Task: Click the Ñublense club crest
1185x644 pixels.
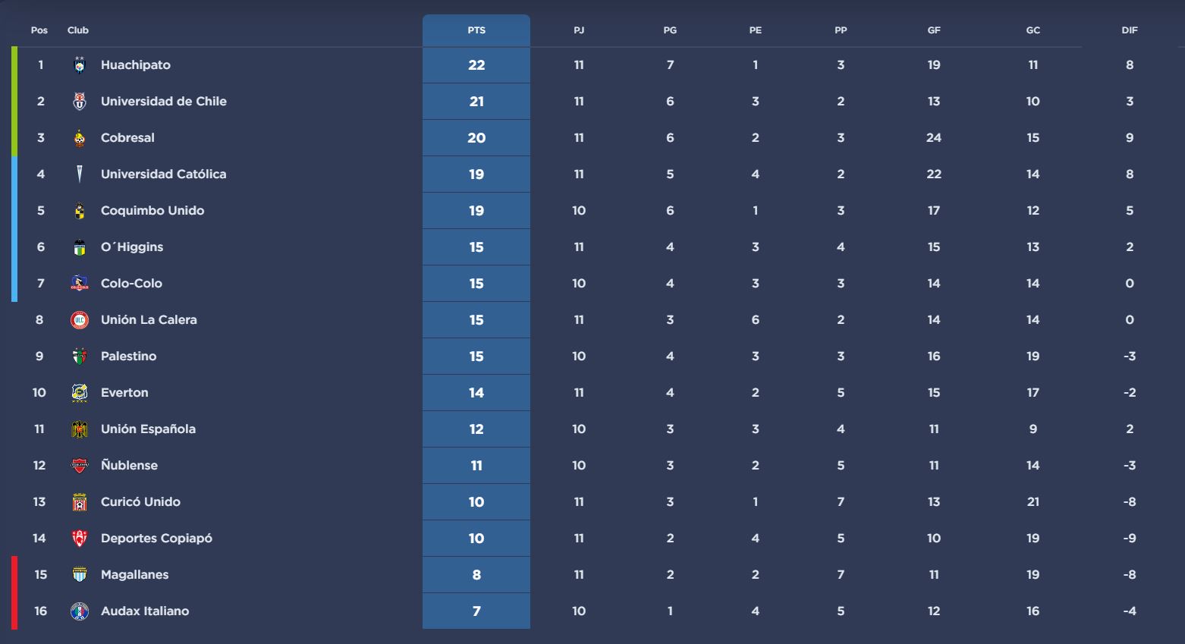Action: pos(80,466)
